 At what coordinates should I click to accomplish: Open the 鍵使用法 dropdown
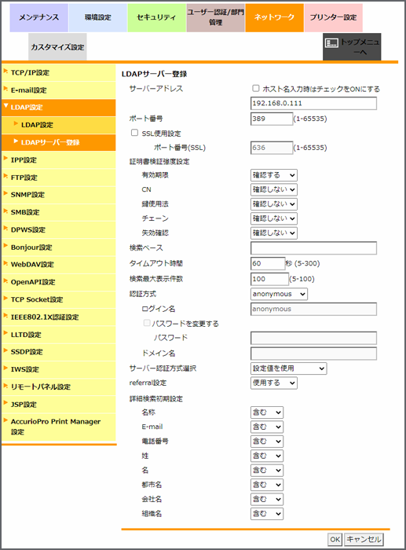[x=274, y=204]
